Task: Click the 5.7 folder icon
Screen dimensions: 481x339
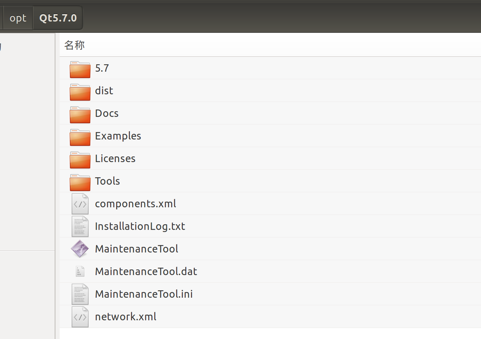Action: click(80, 69)
